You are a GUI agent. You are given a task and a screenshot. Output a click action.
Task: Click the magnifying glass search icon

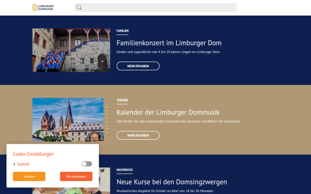coord(79,8)
